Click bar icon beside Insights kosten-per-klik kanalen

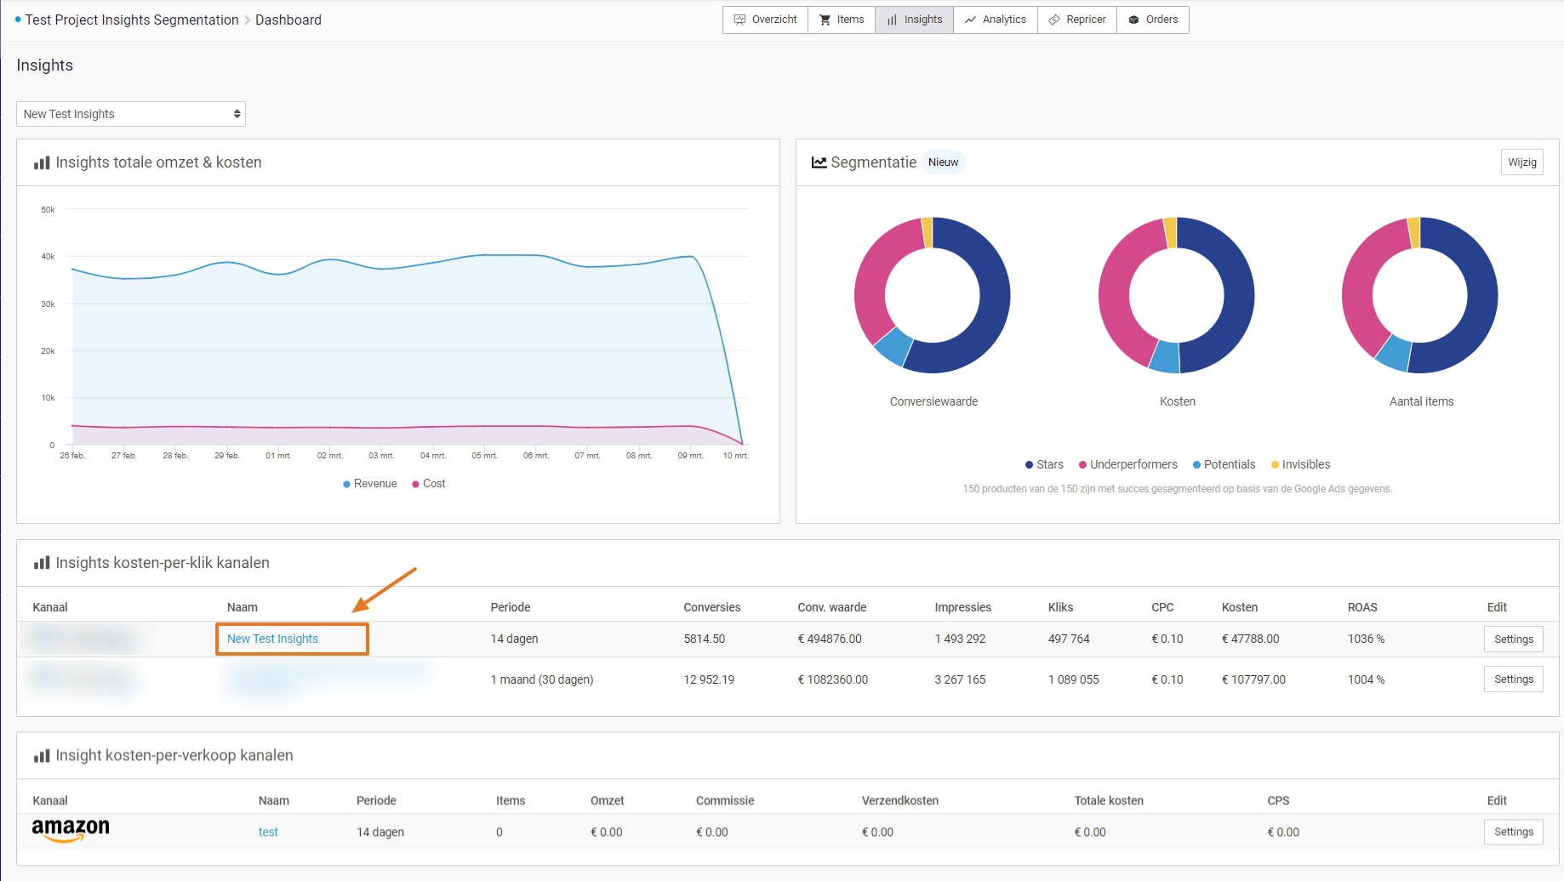click(x=42, y=563)
